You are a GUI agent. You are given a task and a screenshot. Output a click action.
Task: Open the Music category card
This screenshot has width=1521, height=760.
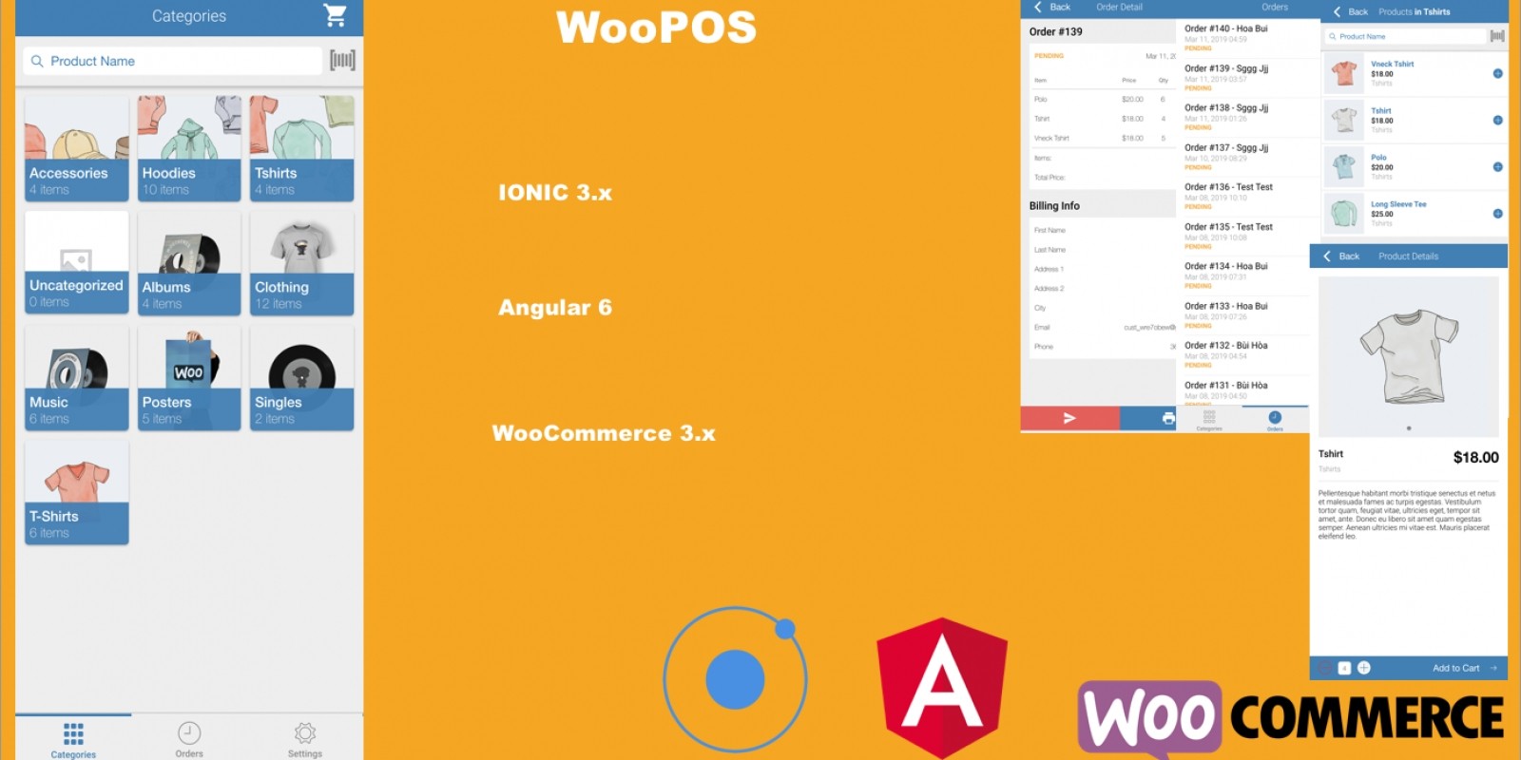point(76,378)
